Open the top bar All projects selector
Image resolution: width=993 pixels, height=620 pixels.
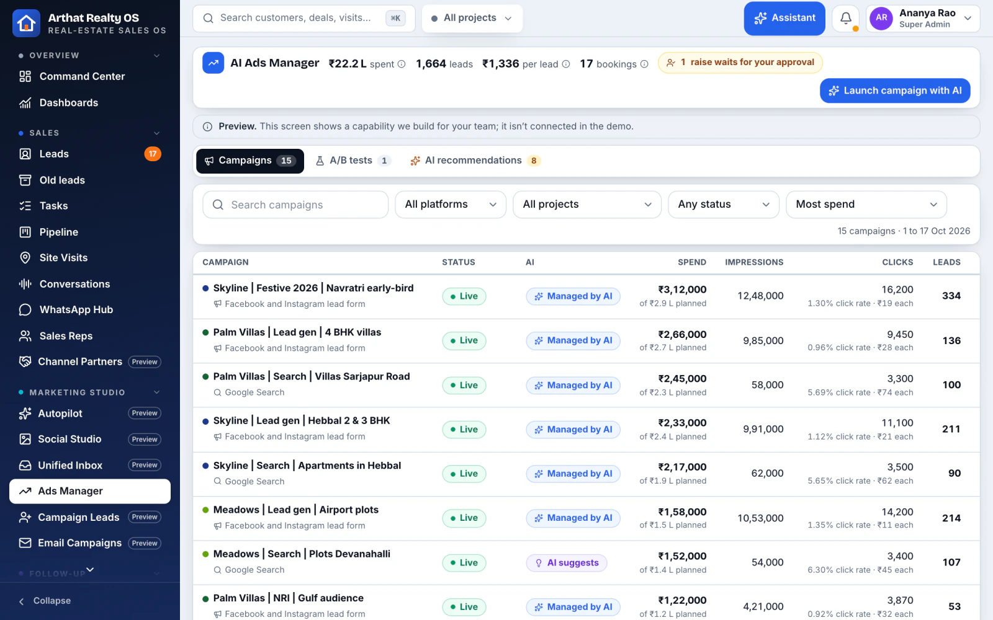point(472,19)
